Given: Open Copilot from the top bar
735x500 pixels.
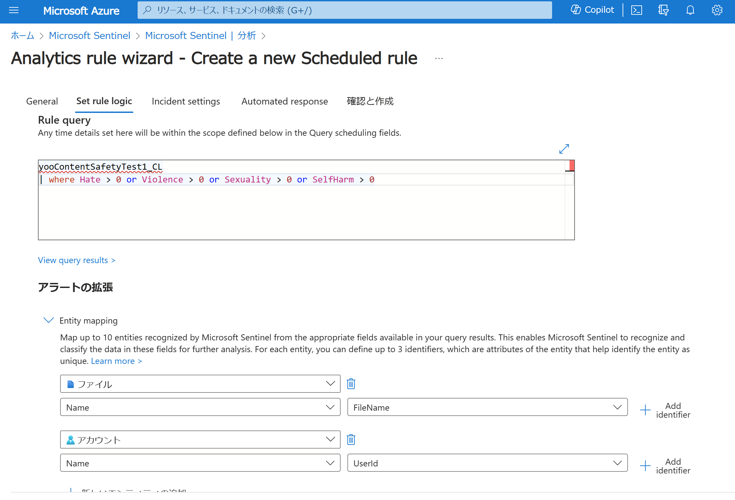Looking at the screenshot, I should [x=592, y=10].
